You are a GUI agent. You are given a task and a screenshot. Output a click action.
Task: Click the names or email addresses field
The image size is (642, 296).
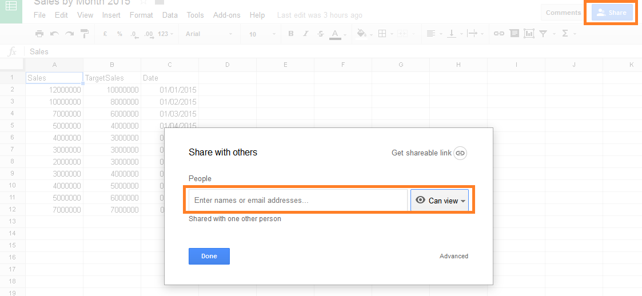(297, 201)
